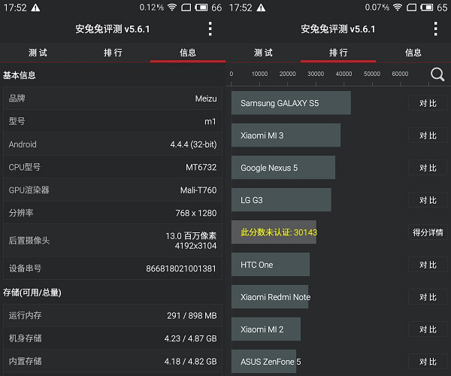This screenshot has width=451, height=376.
Task: Tap the warning triangle in the status bar
Action: (x=35, y=8)
